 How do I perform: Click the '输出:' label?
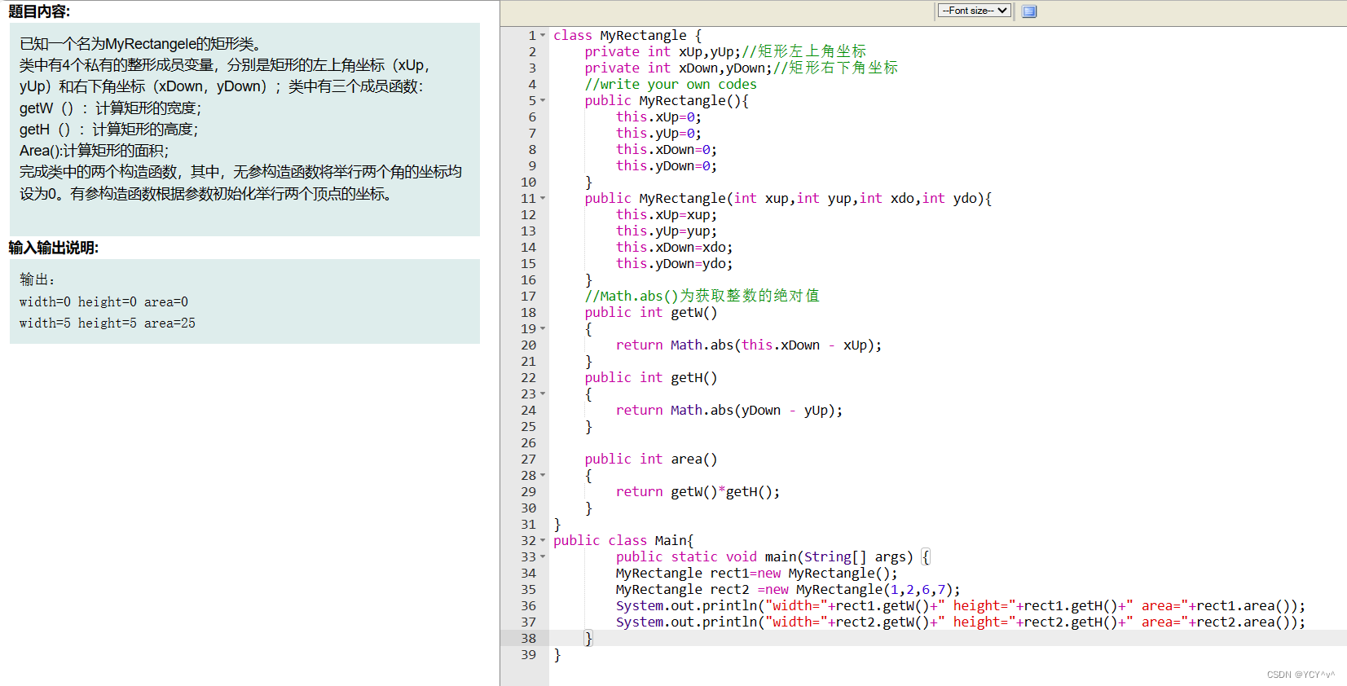[x=37, y=279]
